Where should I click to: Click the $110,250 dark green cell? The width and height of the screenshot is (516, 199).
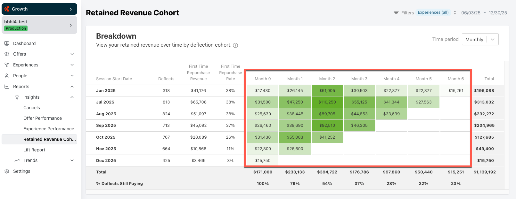tap(327, 102)
